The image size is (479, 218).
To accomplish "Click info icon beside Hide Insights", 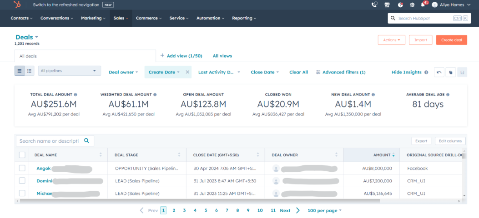I will [x=426, y=73].
